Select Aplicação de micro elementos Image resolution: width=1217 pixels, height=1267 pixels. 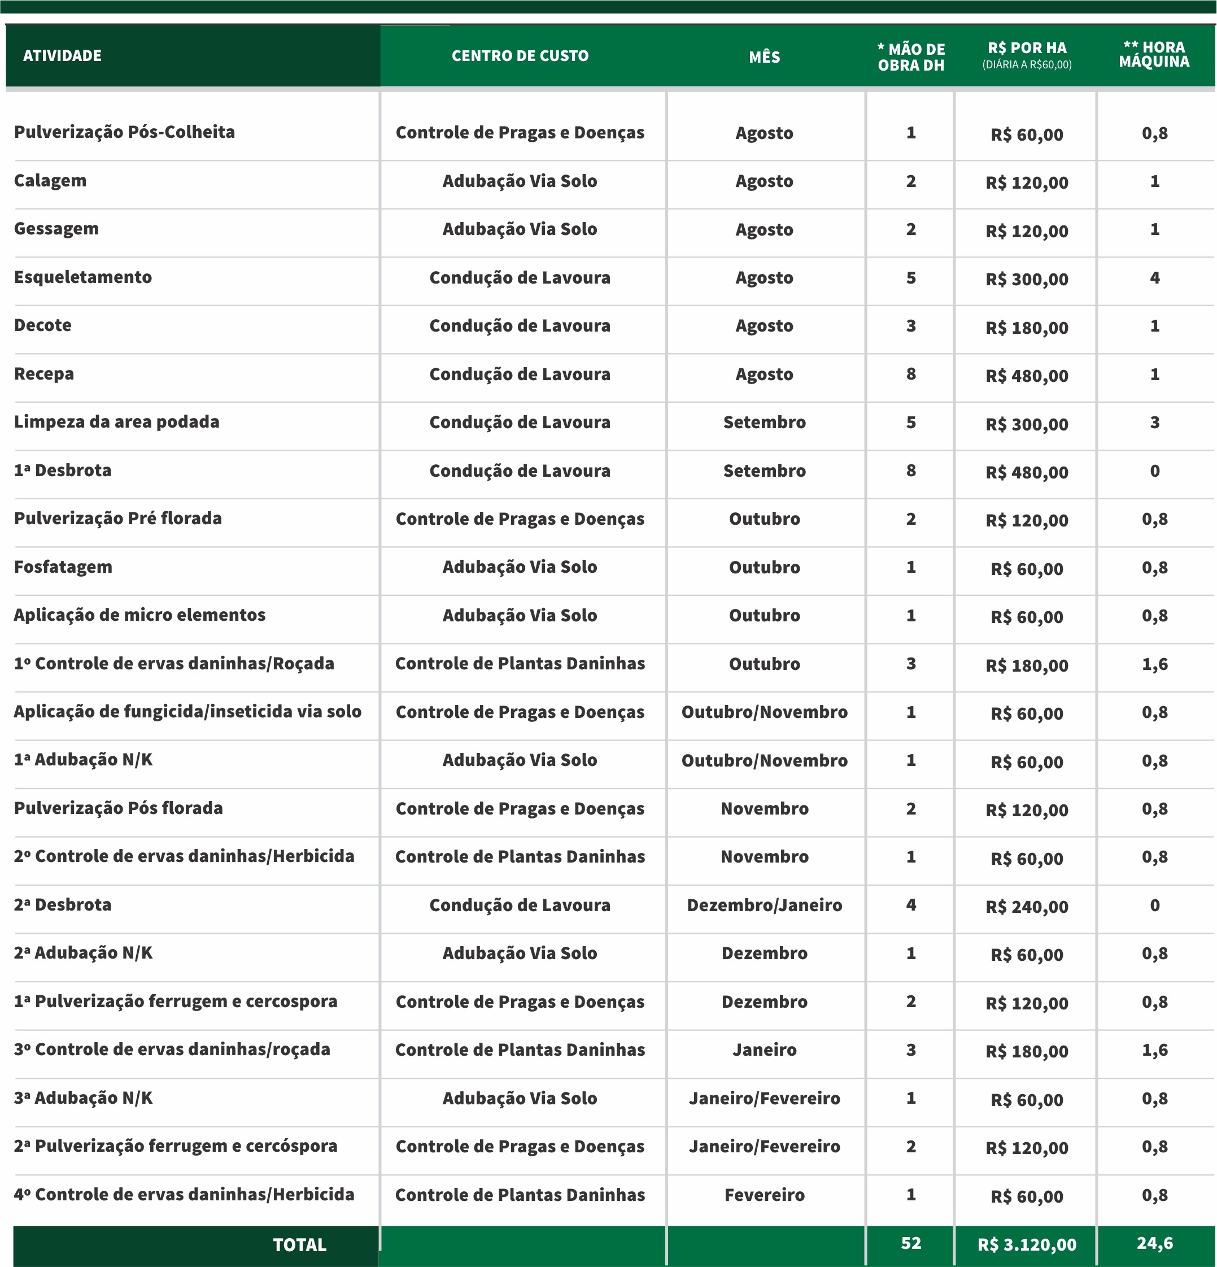pos(139,615)
